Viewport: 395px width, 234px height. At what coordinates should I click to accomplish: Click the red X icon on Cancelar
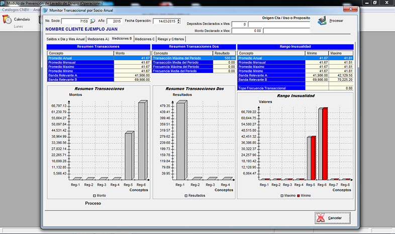[x=320, y=218]
